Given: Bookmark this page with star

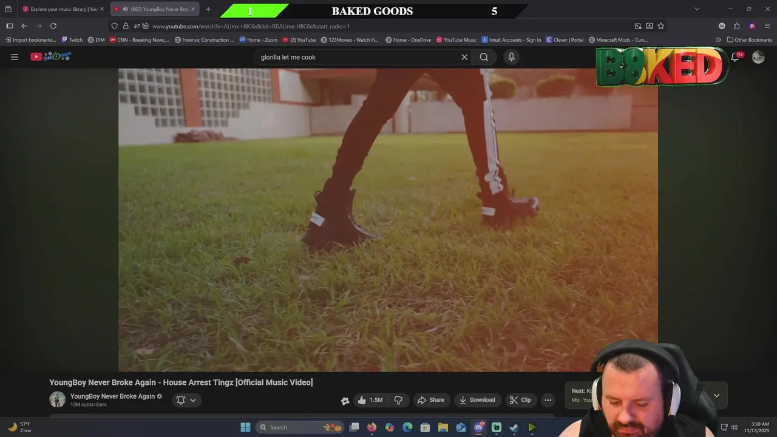Looking at the screenshot, I should click(660, 26).
